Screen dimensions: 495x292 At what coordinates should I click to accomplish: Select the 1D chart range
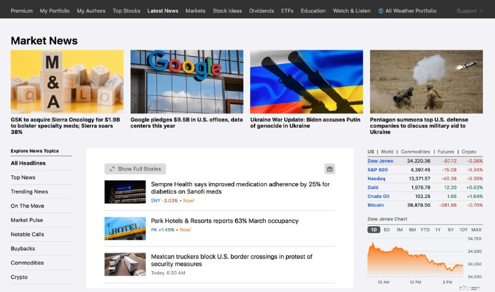click(x=374, y=230)
